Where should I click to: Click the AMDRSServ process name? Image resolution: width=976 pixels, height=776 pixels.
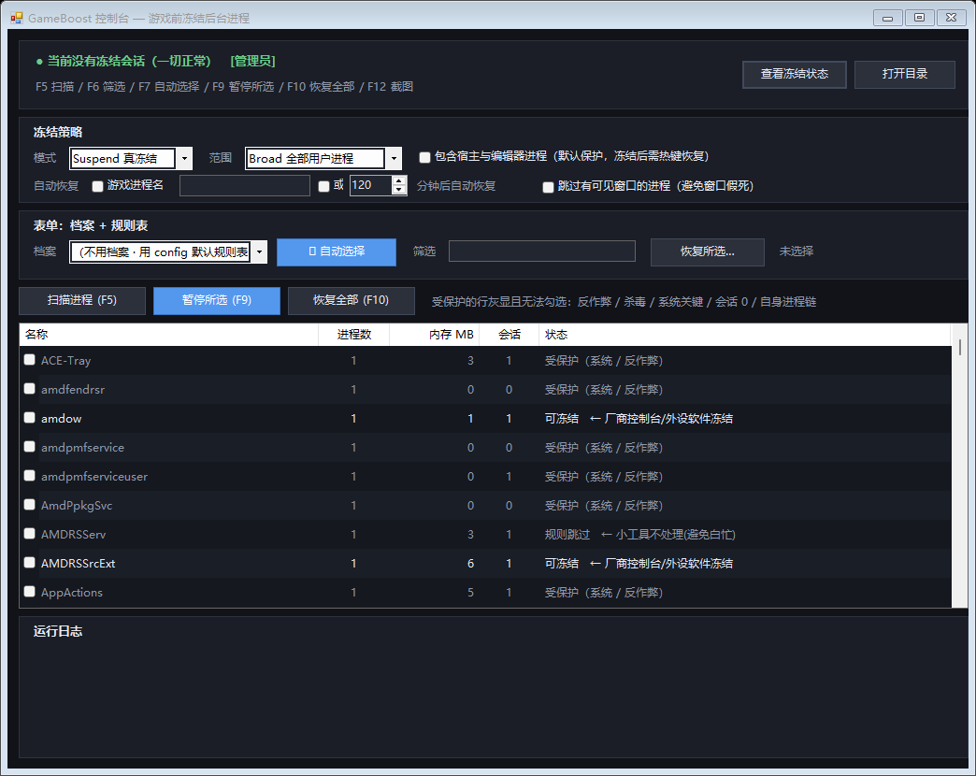(x=73, y=535)
